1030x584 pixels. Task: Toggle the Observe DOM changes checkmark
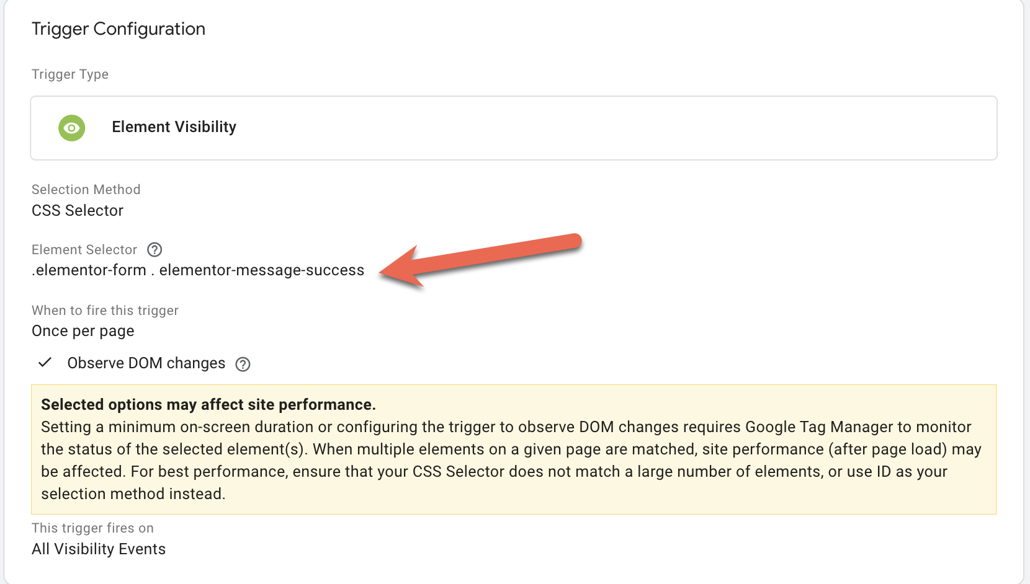click(45, 363)
